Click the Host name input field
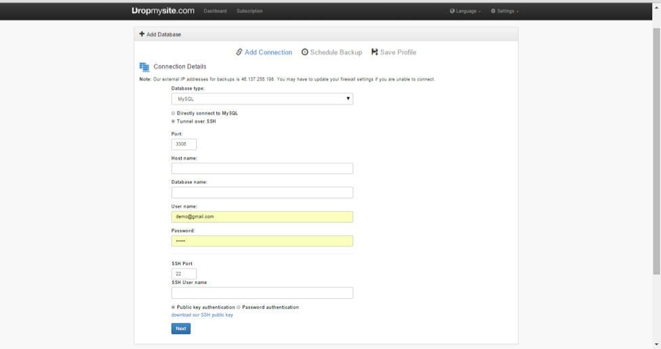The width and height of the screenshot is (661, 349). click(262, 168)
